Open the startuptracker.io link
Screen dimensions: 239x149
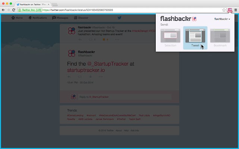pyautogui.click(x=86, y=70)
